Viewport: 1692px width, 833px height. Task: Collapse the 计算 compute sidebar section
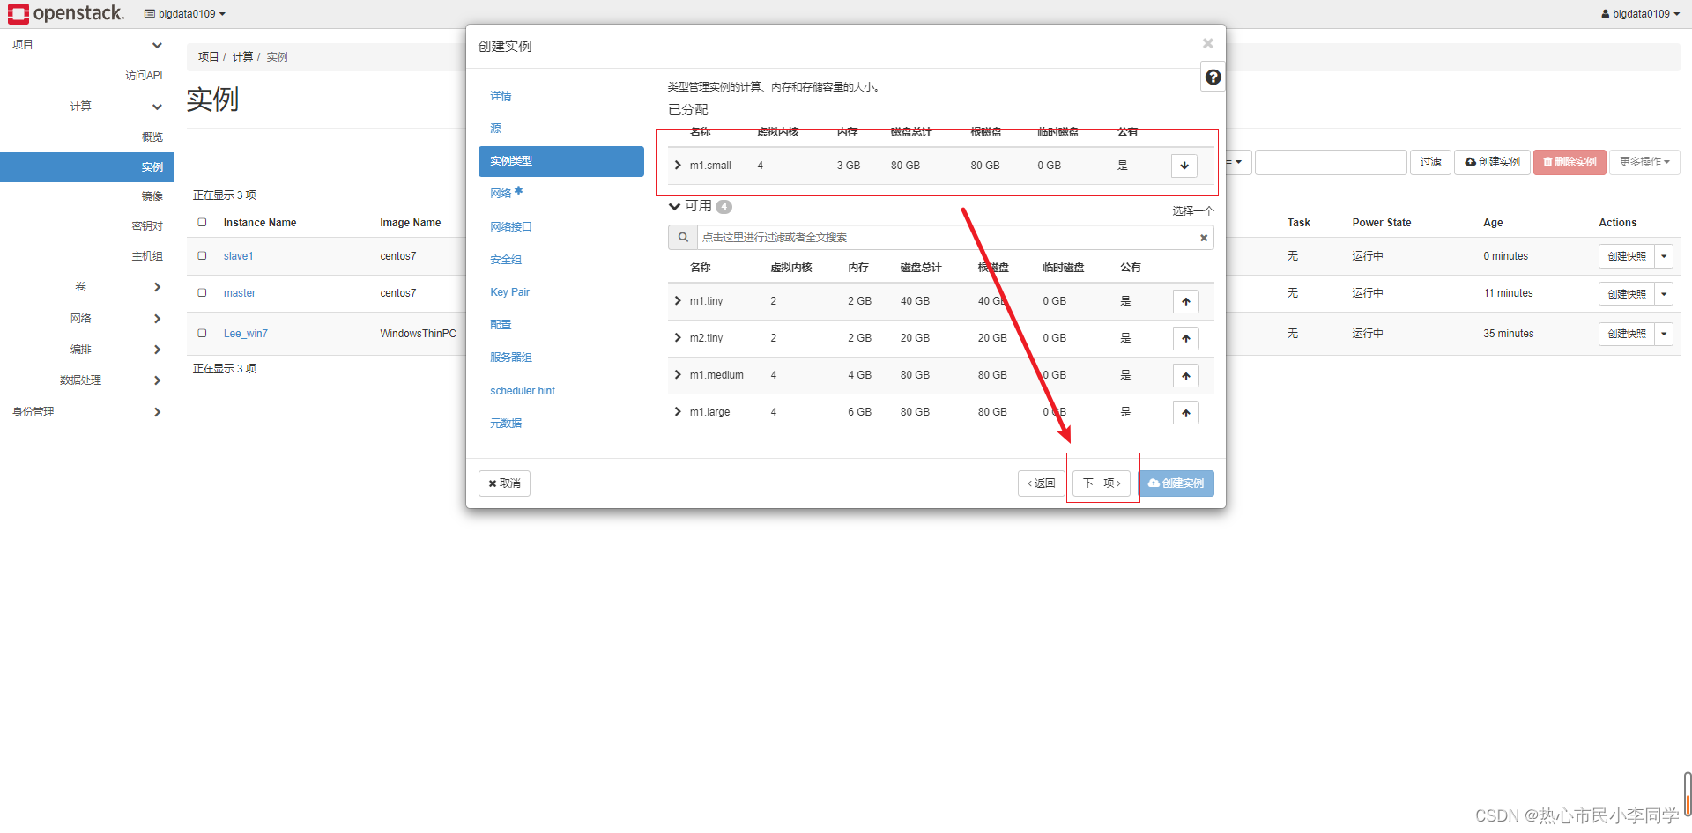click(87, 107)
